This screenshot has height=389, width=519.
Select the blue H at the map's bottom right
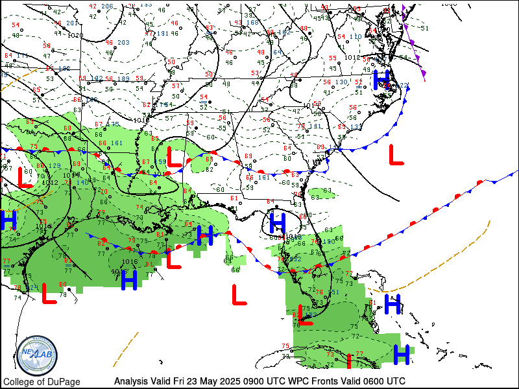[x=402, y=355]
